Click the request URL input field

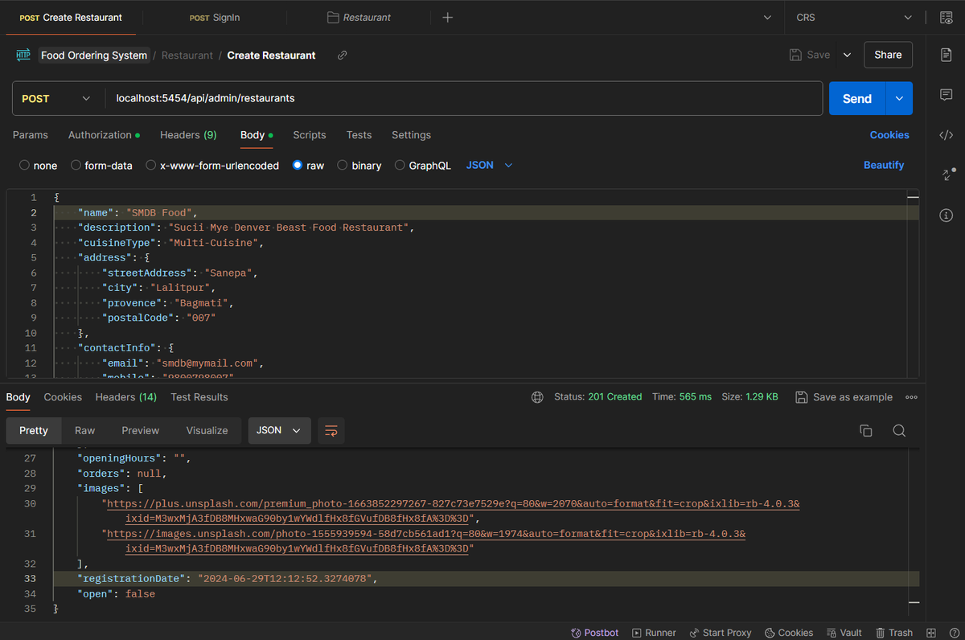pos(464,99)
